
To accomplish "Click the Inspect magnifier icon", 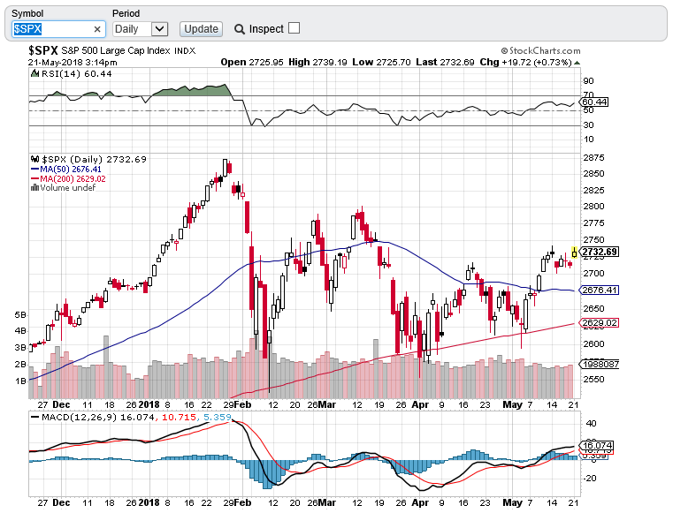I will pyautogui.click(x=239, y=29).
